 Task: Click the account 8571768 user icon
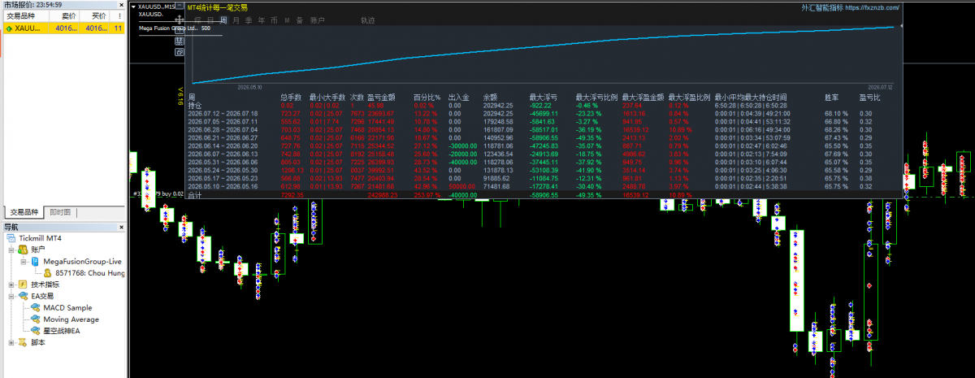pos(47,273)
